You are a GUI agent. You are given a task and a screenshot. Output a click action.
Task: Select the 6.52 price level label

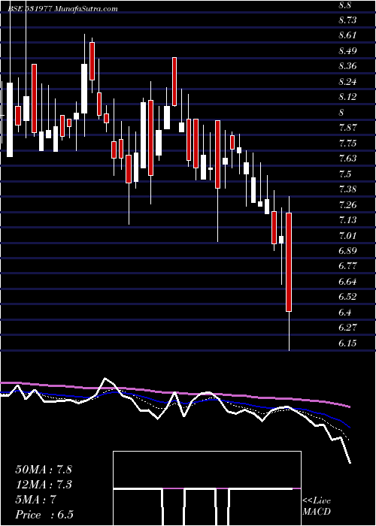(347, 297)
